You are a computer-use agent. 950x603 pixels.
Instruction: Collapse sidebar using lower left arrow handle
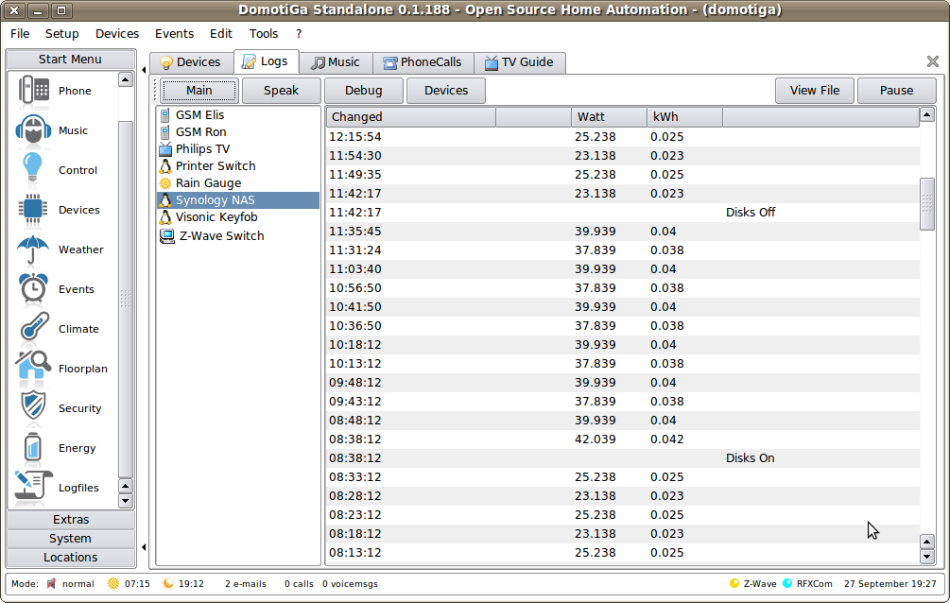[144, 547]
